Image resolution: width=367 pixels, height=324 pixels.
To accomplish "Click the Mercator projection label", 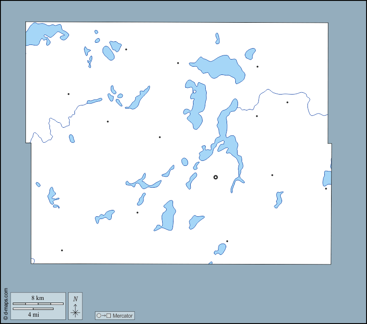I will pos(122,315).
